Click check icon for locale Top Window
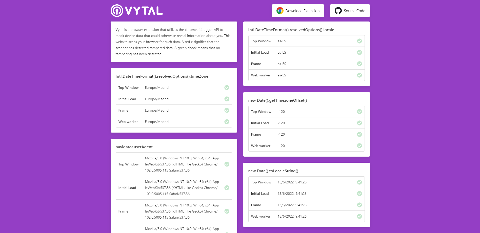This screenshot has height=233, width=480. [x=359, y=41]
